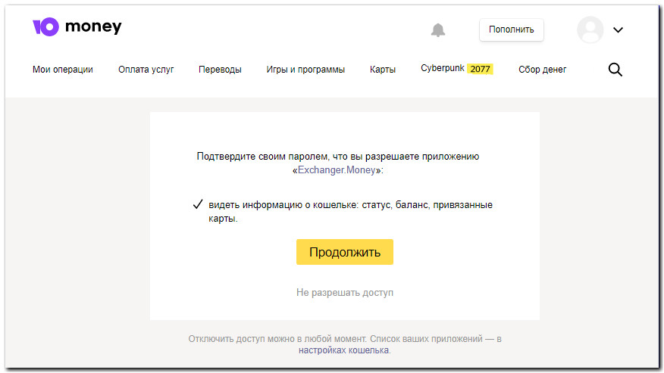Click the yellow Продолжить button
The height and width of the screenshot is (373, 664).
345,252
